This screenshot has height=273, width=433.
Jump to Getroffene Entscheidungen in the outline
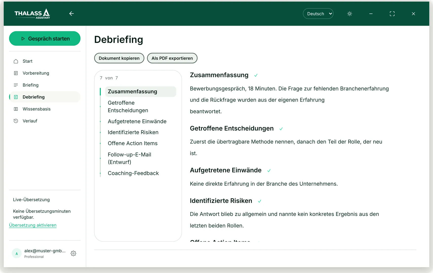tap(141, 106)
